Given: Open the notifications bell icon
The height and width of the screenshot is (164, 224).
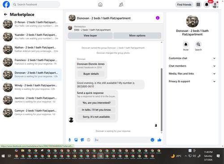Looking at the screenshot, I should point(207,4).
